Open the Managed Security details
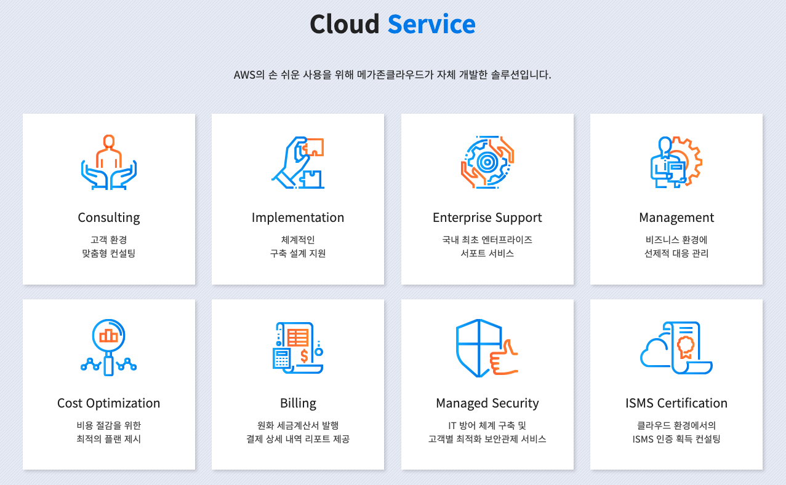The height and width of the screenshot is (485, 786). point(487,403)
